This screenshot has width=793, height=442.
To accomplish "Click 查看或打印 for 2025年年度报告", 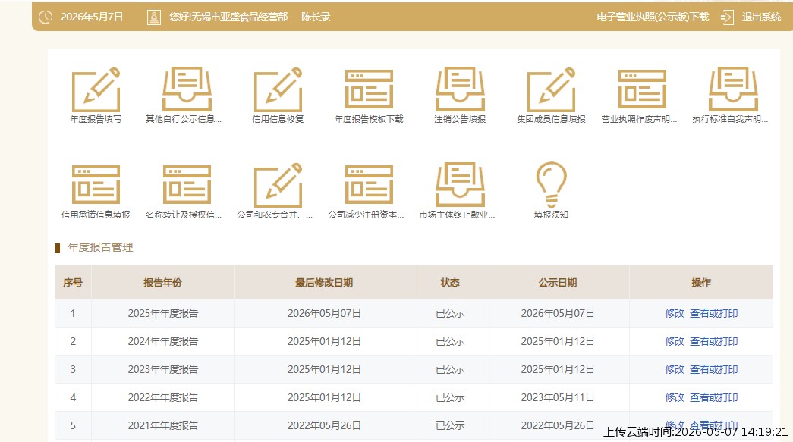I will 713,313.
